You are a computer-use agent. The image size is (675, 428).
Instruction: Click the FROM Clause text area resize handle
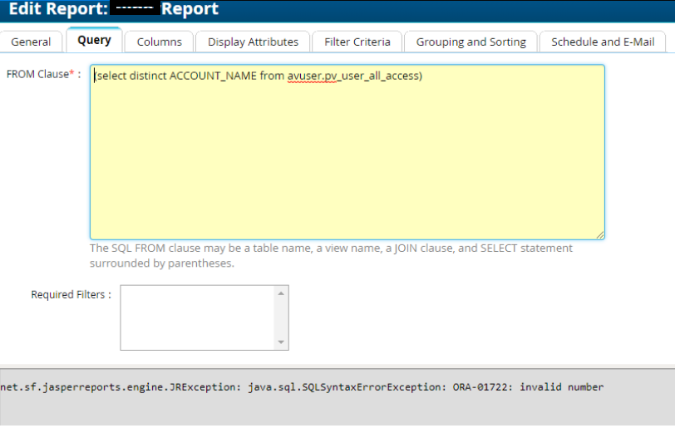point(599,234)
